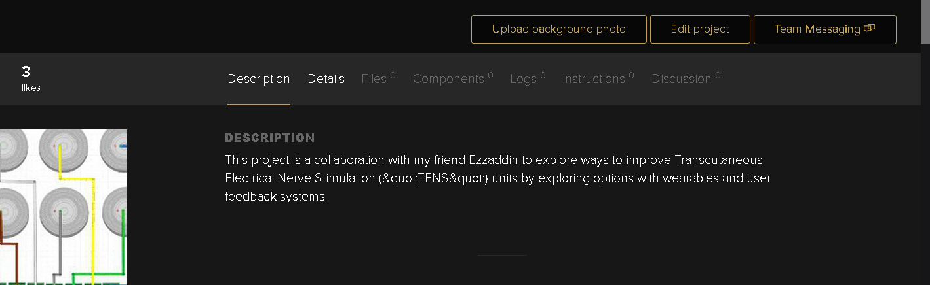Open the Files tab
930x285 pixels.
pyautogui.click(x=374, y=79)
